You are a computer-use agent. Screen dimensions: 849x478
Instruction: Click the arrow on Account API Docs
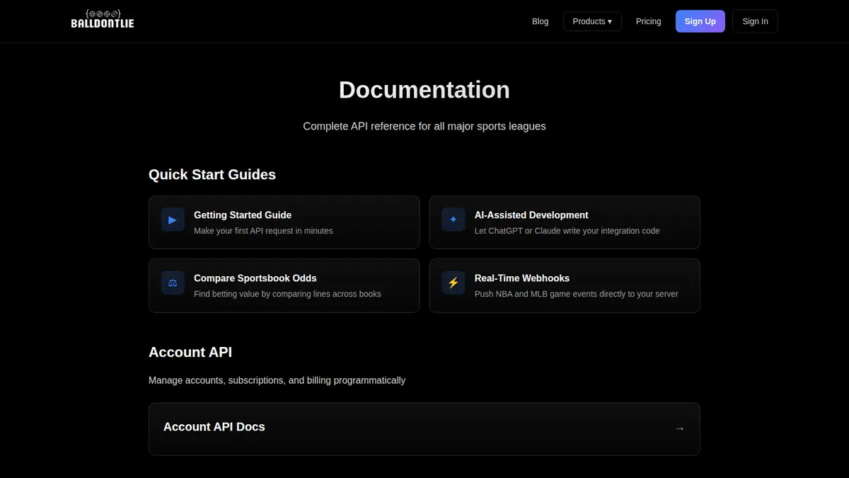click(680, 428)
